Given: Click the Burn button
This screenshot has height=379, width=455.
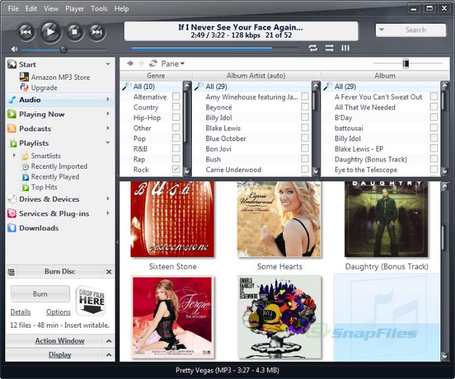Looking at the screenshot, I should point(40,294).
